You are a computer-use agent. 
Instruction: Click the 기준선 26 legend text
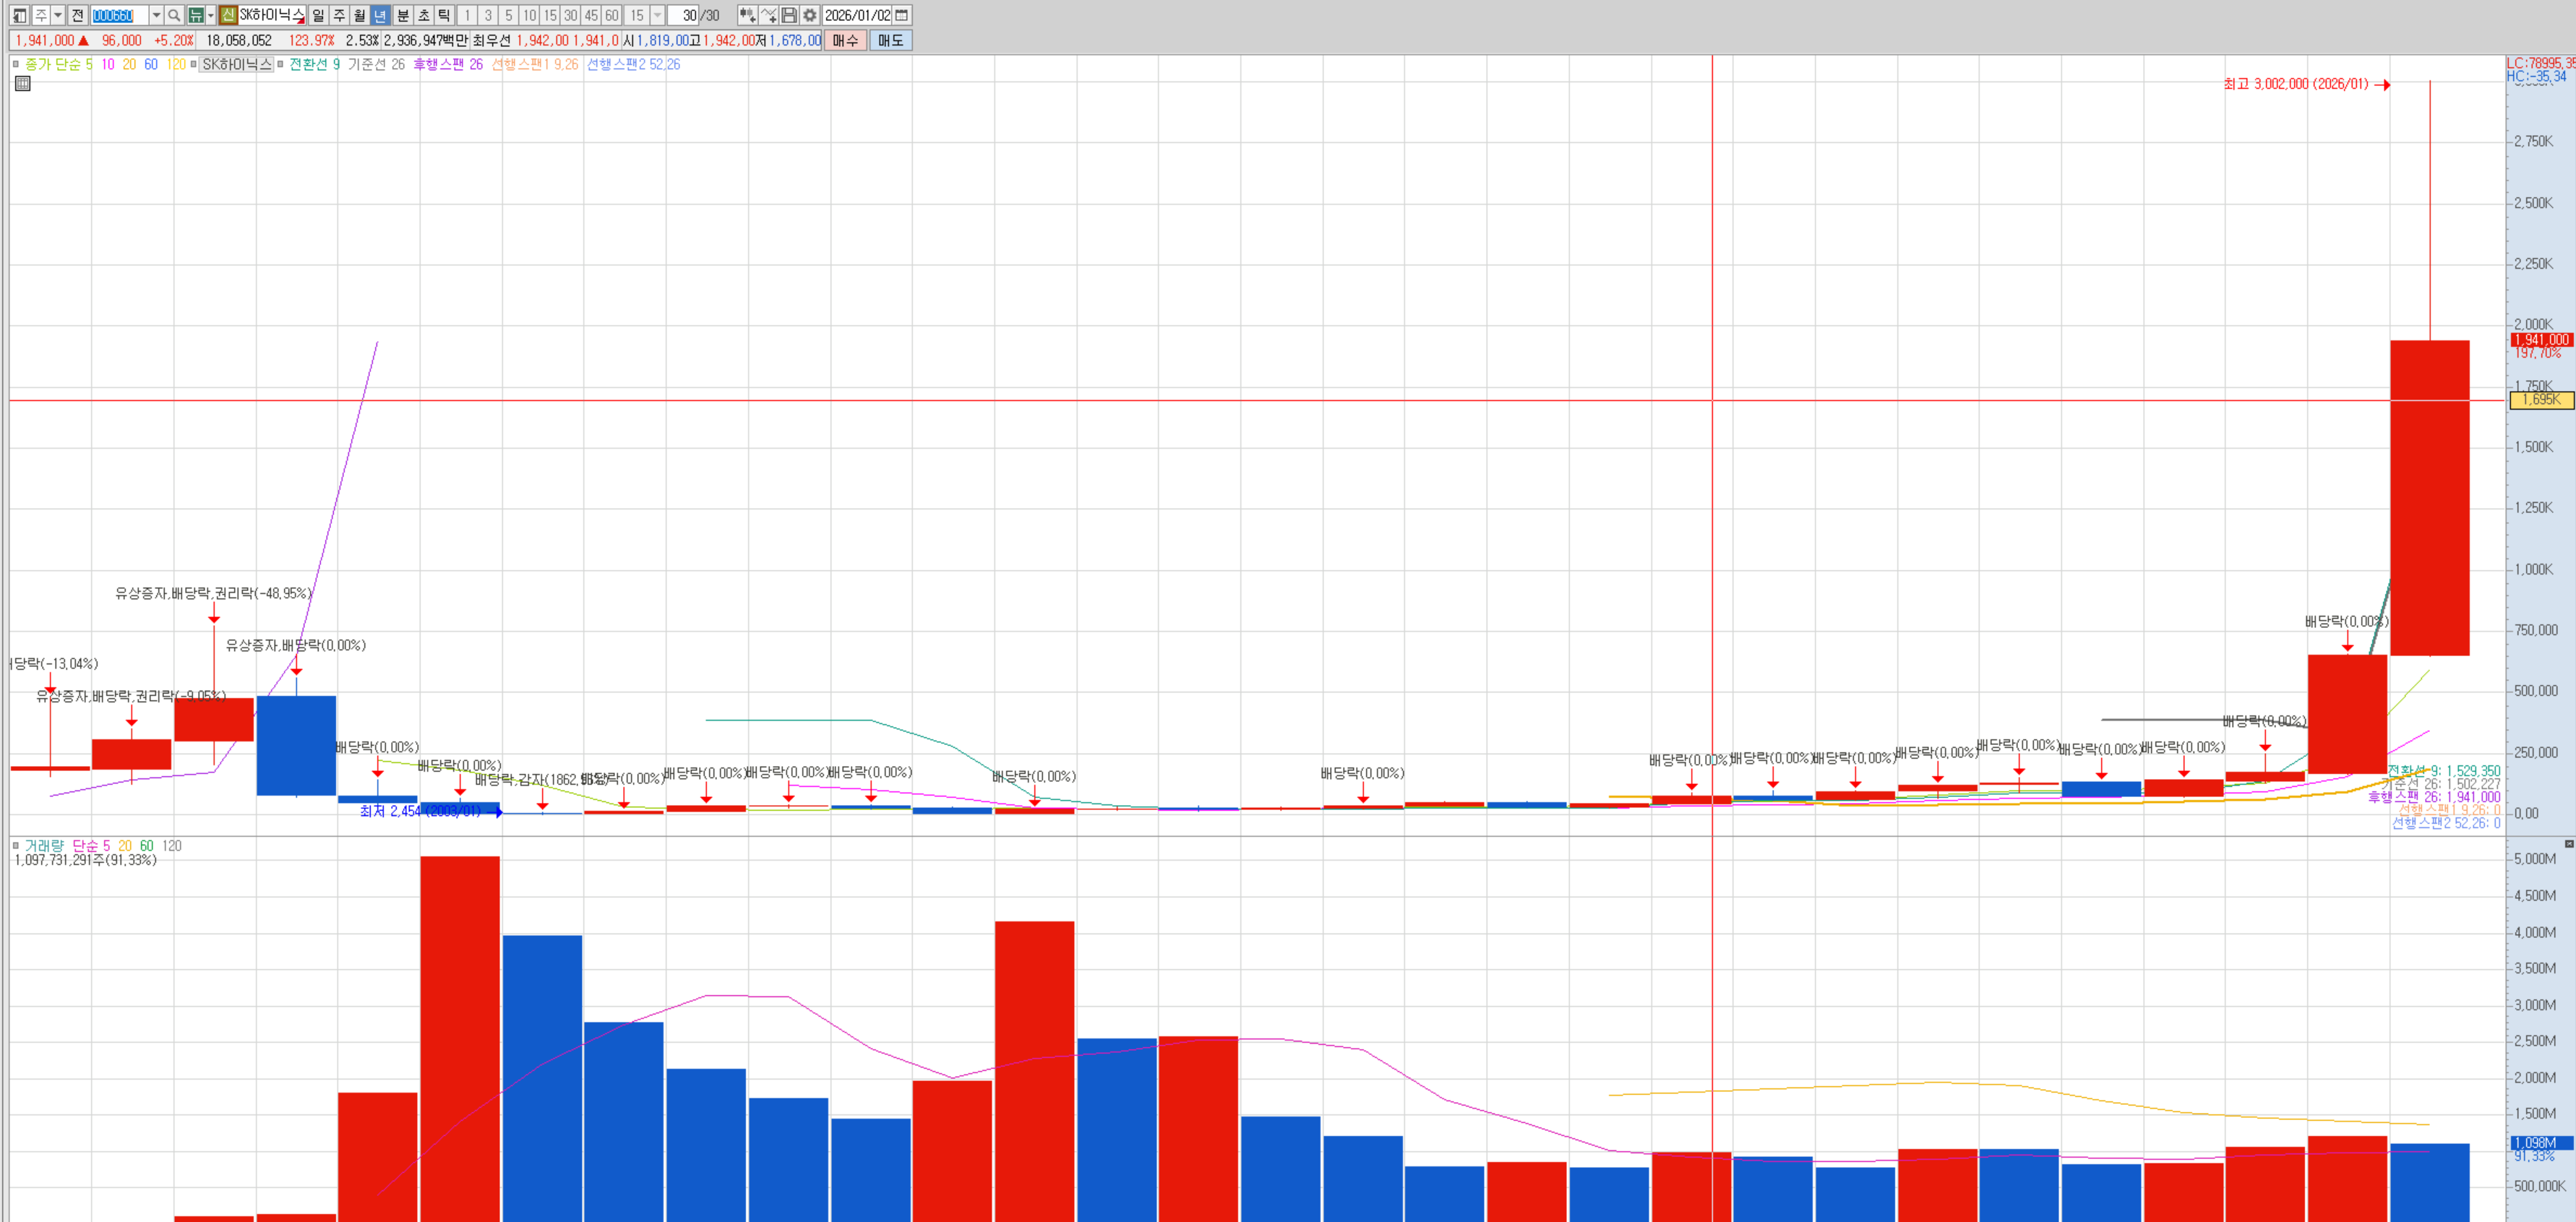(x=376, y=64)
